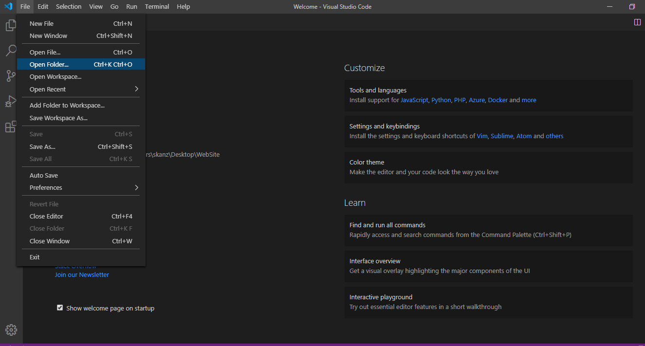This screenshot has width=645, height=346.
Task: Select Exit at the bottom of File menu
Action: point(81,257)
